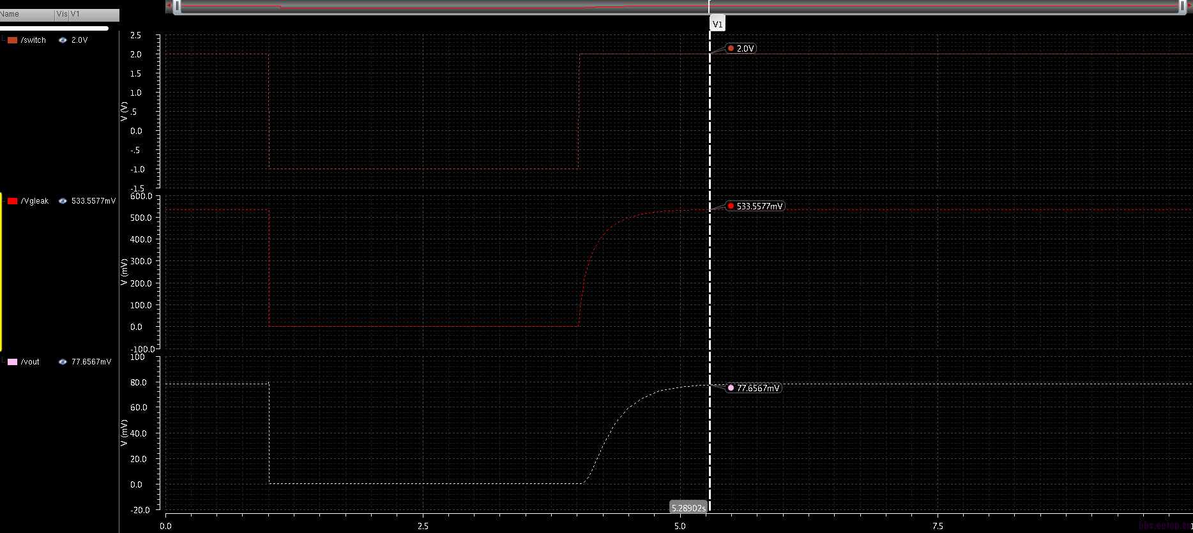Click the V1 marker label flag

point(717,24)
